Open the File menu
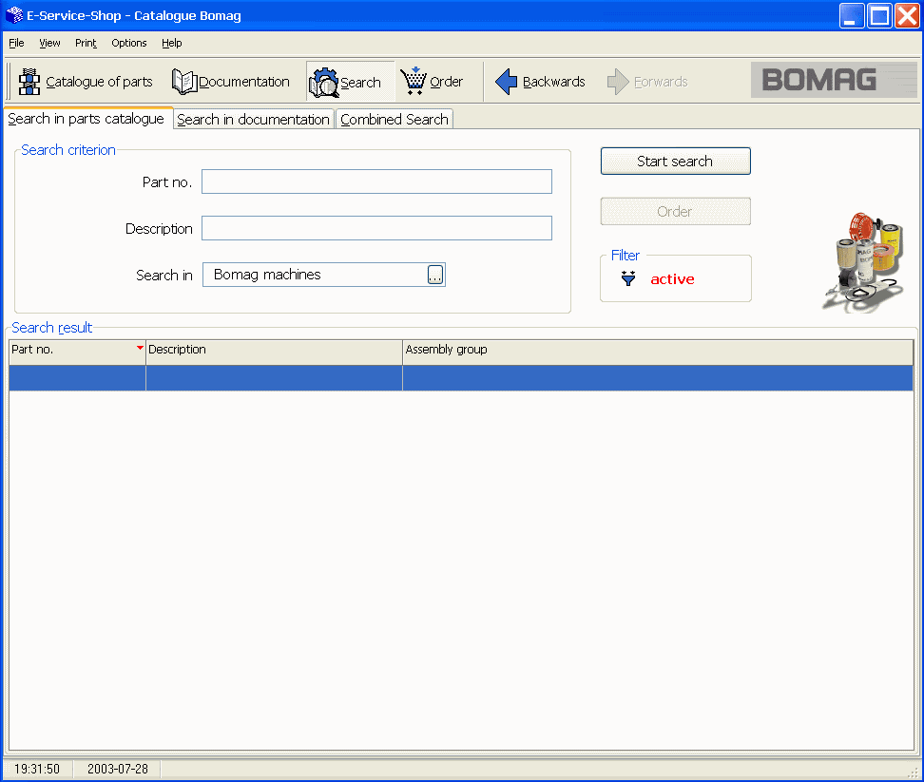The width and height of the screenshot is (924, 782). coord(16,43)
